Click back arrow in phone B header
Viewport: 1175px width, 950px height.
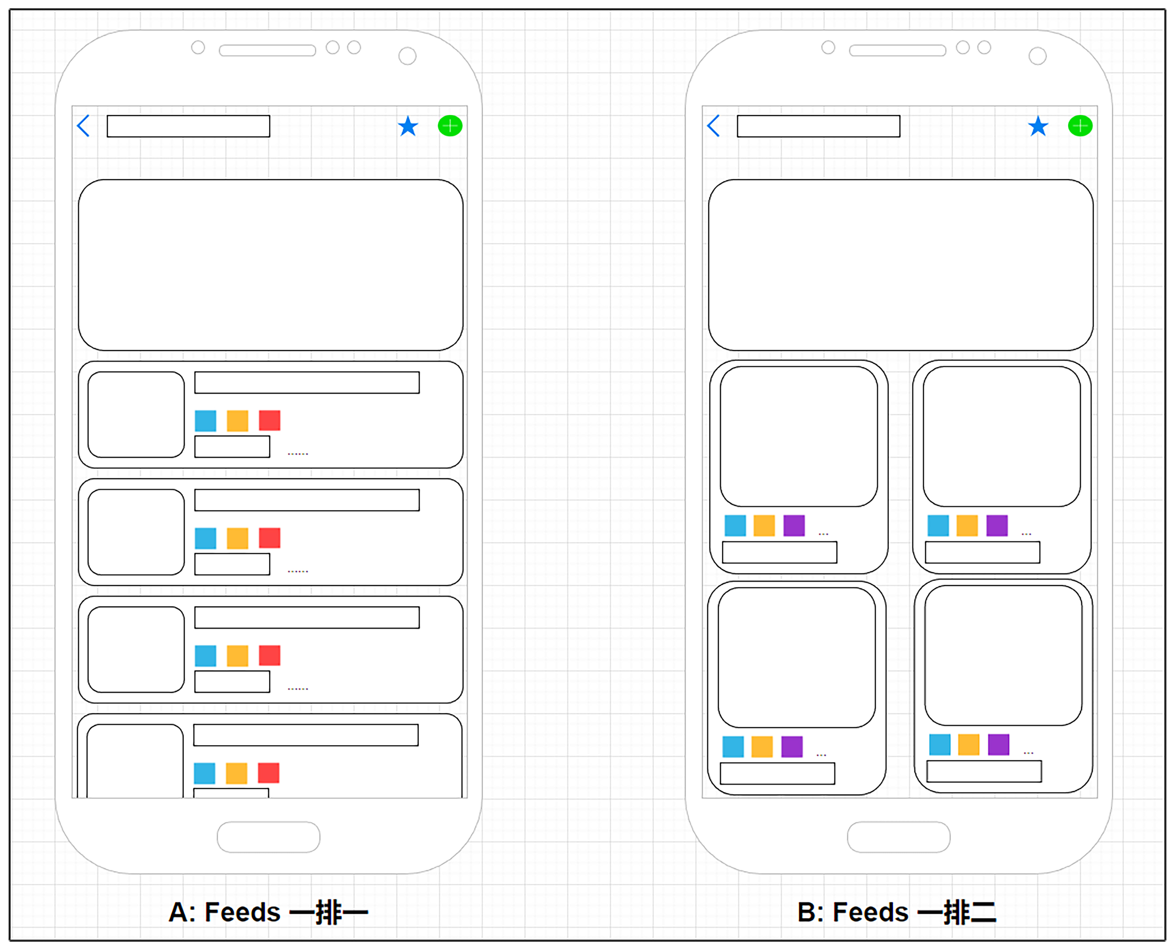click(x=713, y=126)
